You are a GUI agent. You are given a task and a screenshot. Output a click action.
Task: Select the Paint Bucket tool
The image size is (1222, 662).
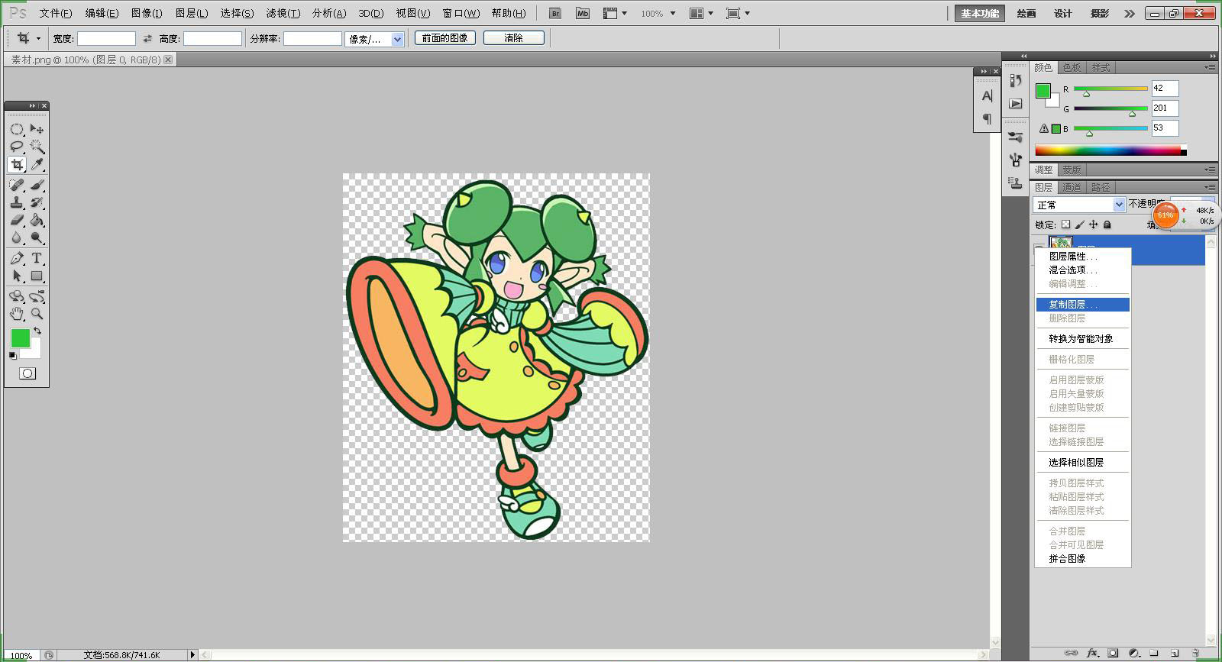[36, 220]
